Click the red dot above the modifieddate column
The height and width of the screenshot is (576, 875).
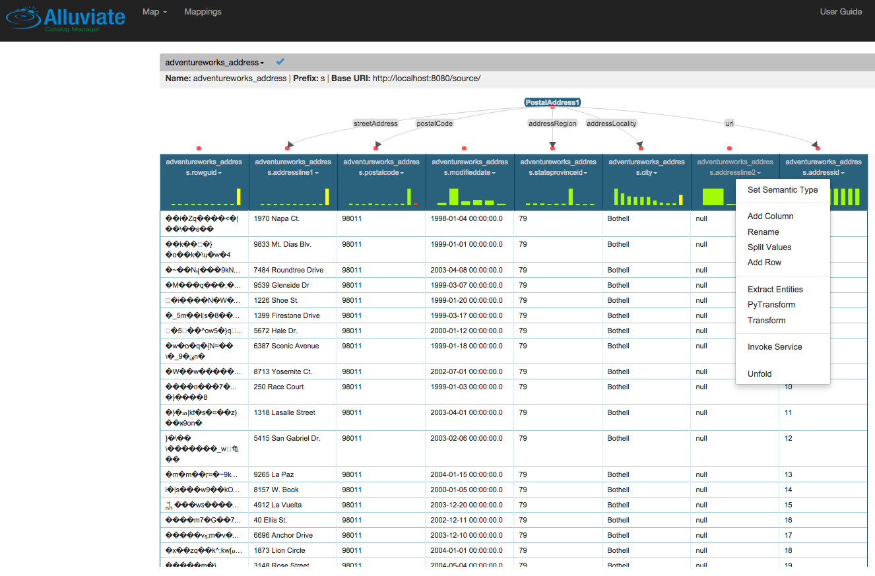click(x=465, y=148)
